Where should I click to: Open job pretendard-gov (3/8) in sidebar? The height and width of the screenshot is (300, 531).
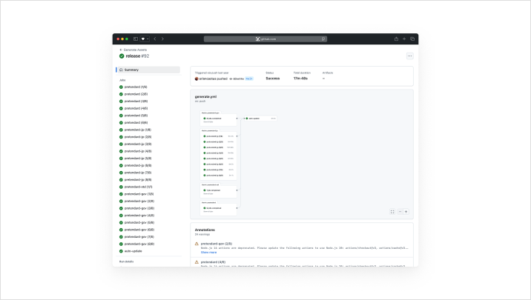(x=136, y=208)
